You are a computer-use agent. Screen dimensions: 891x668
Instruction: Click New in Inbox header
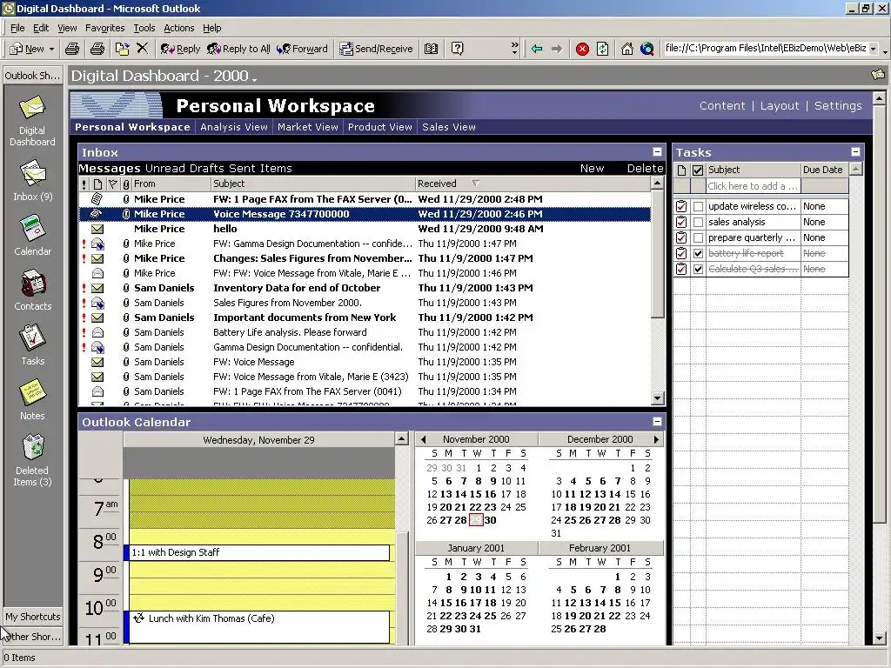(592, 168)
